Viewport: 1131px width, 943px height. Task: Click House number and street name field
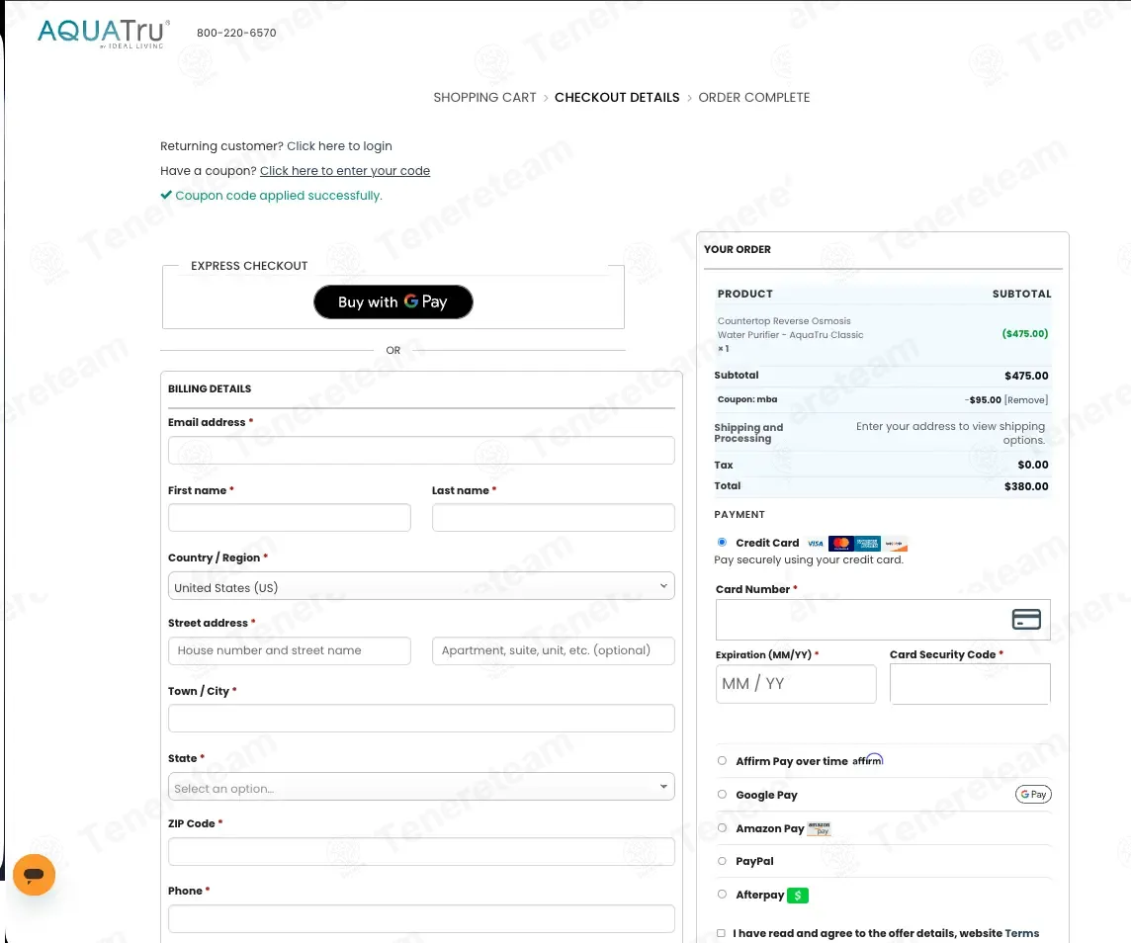click(290, 650)
